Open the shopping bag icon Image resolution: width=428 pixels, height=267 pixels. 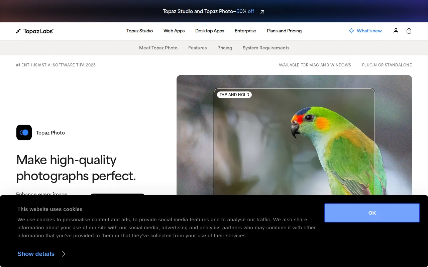409,31
